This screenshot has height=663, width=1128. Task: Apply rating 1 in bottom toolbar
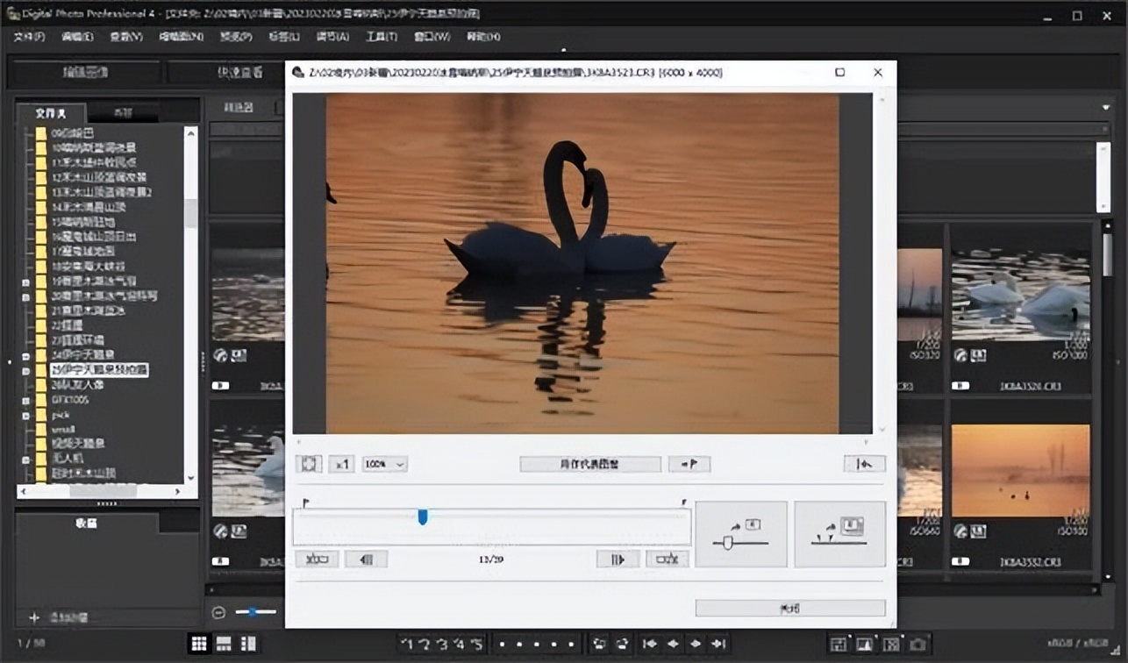407,644
